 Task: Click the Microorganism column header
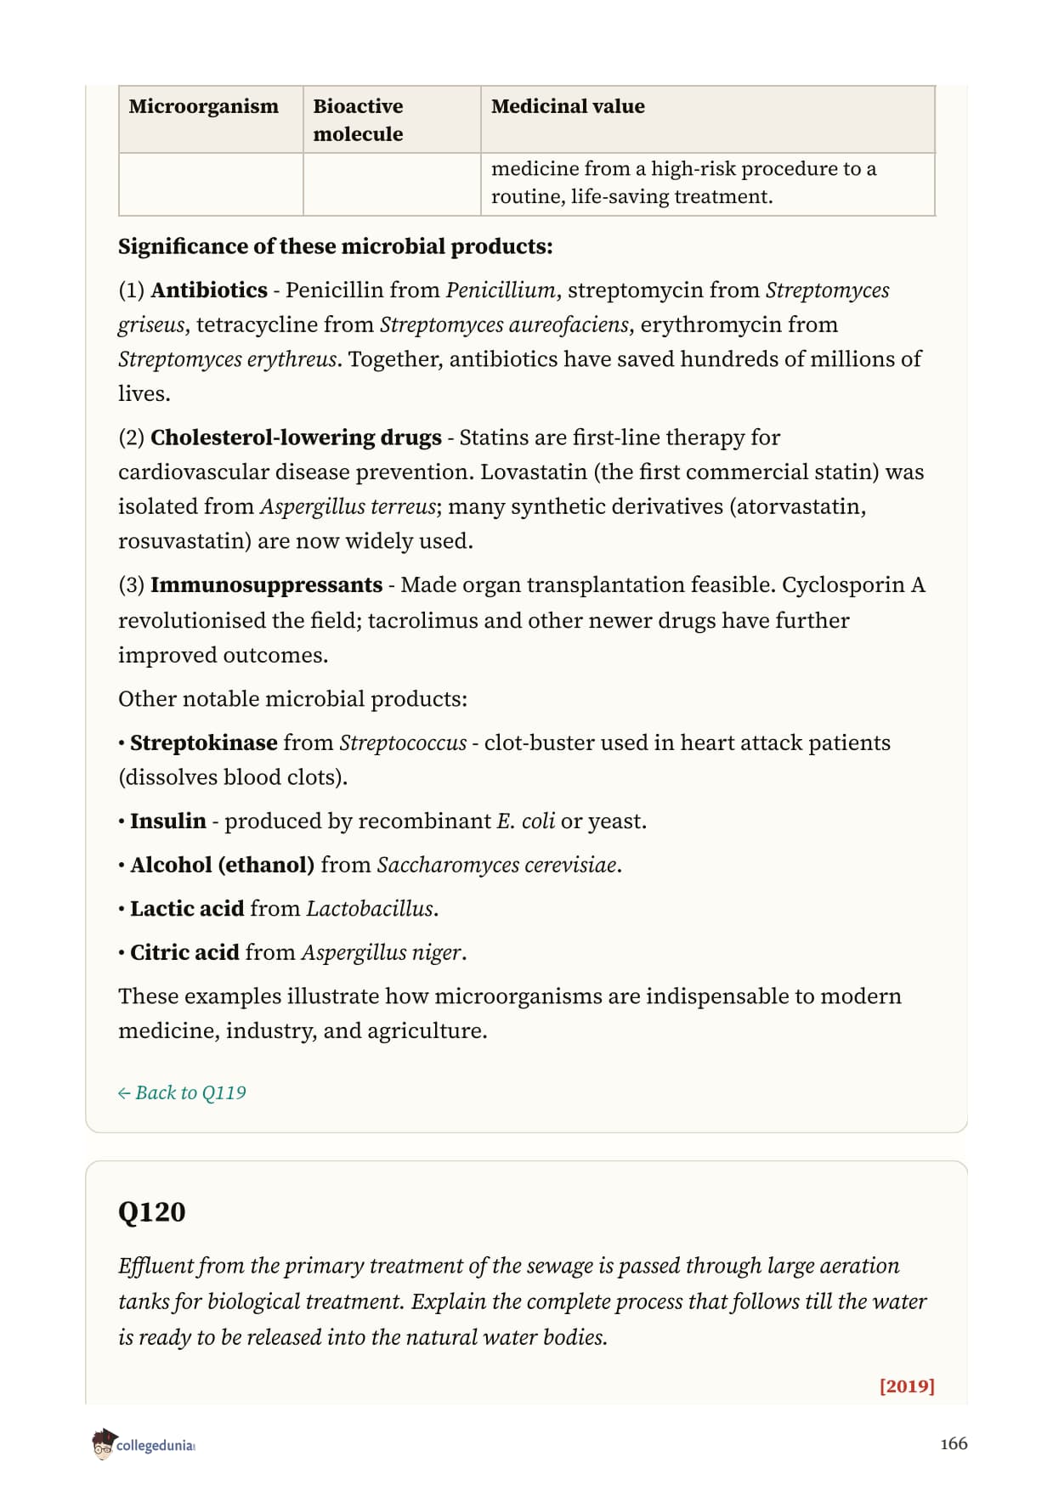coord(211,120)
